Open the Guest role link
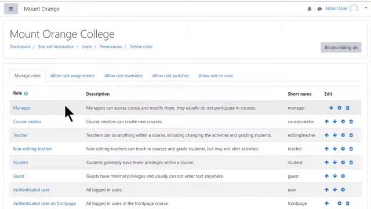 19,176
